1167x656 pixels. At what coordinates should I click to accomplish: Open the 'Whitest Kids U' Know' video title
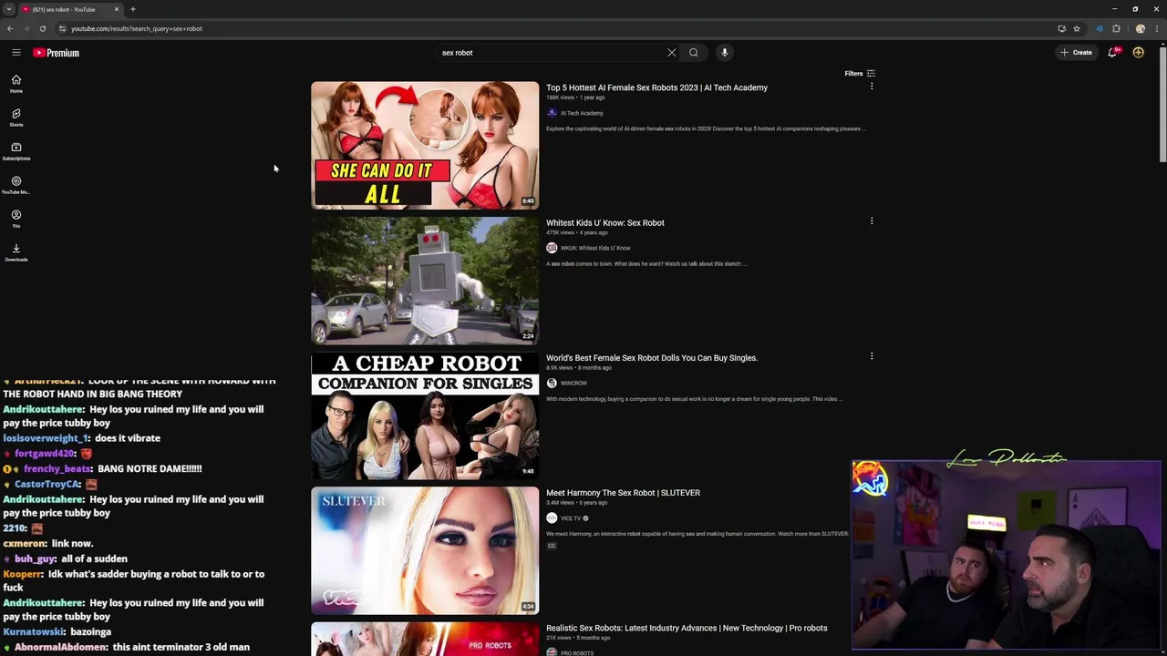[605, 222]
